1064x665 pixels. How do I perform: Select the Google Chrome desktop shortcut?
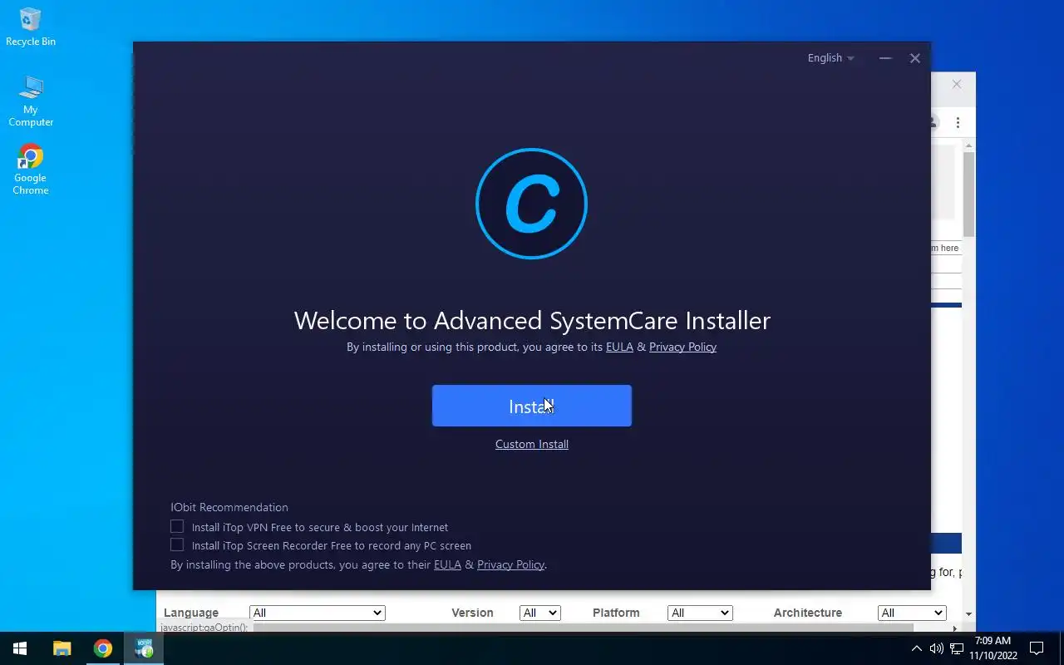point(31,170)
